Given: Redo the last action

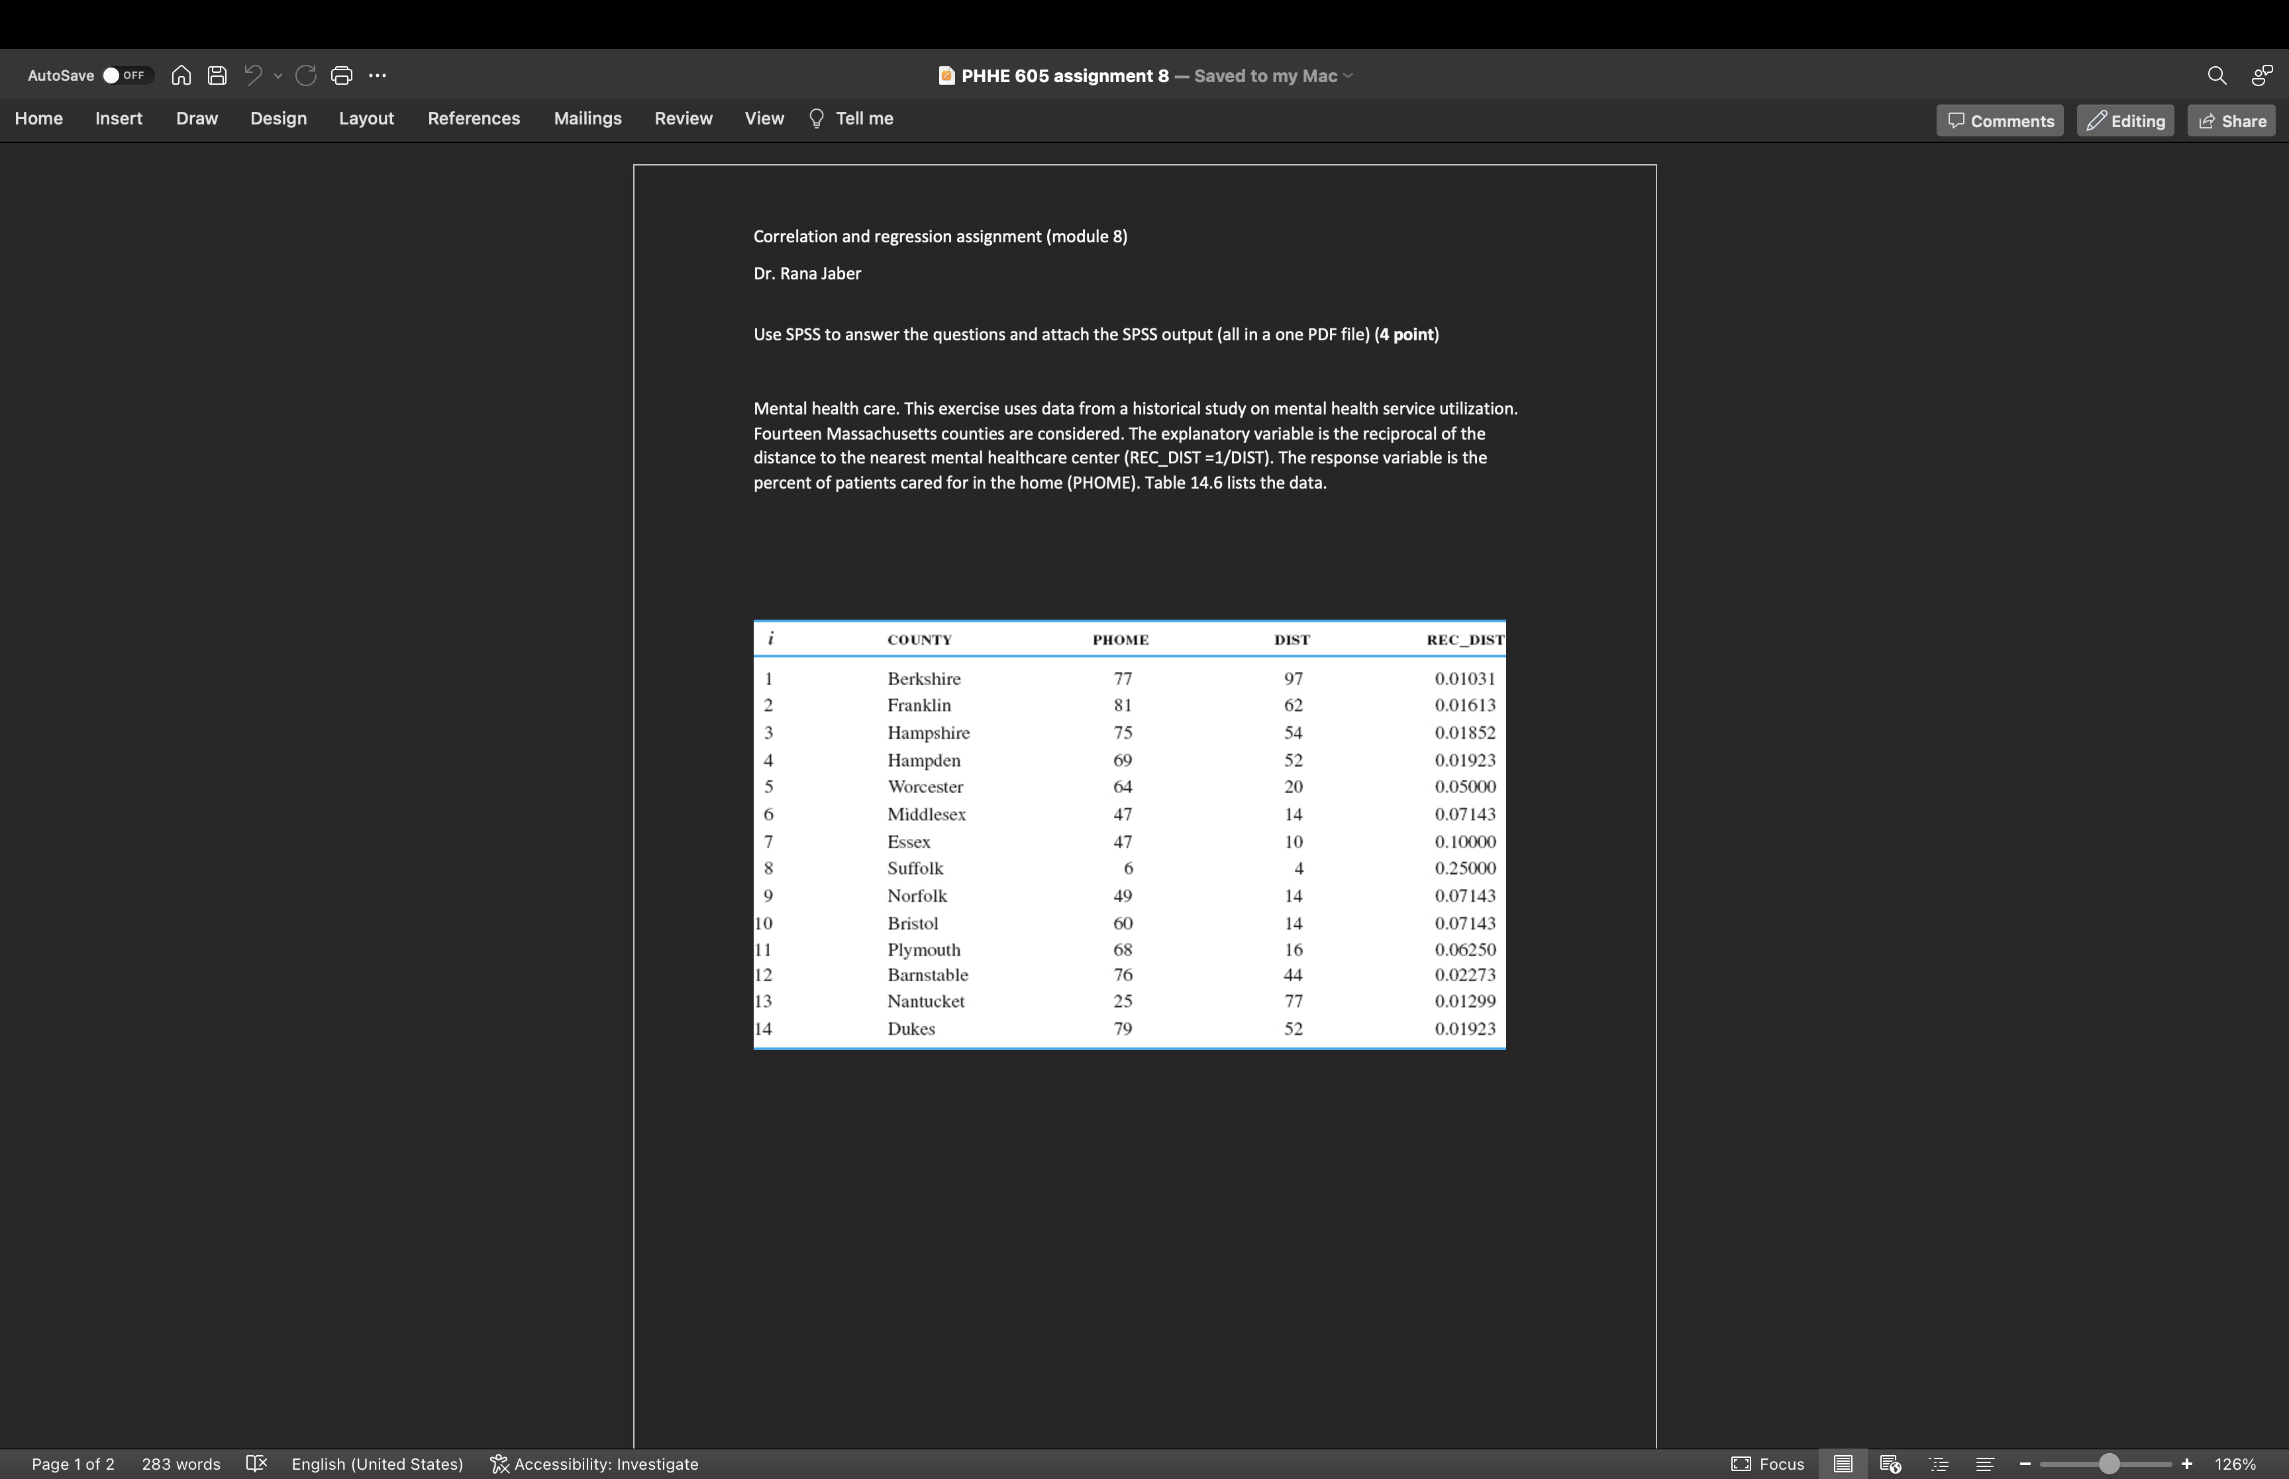Looking at the screenshot, I should click(x=307, y=75).
